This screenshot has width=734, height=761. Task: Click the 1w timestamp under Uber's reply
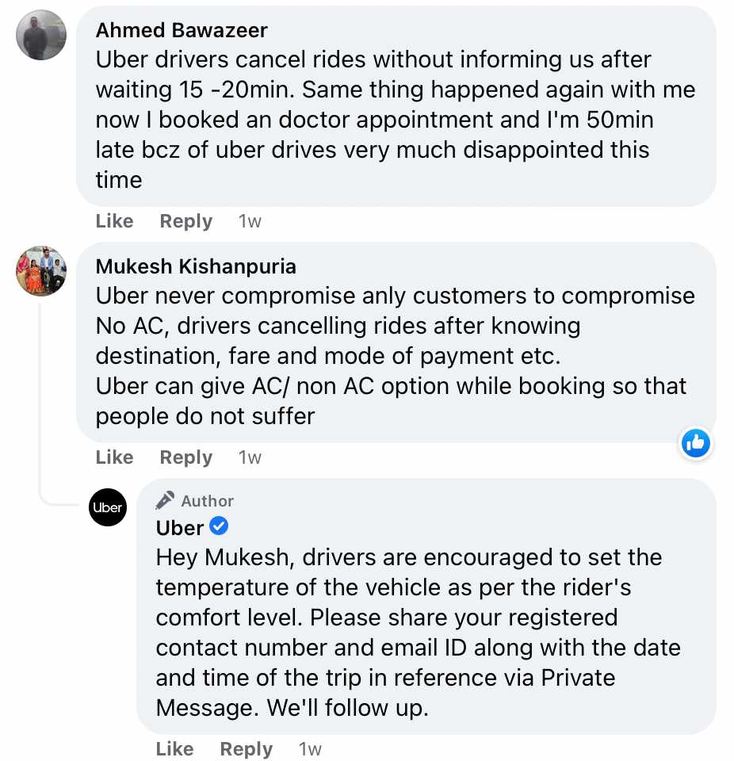pos(310,749)
